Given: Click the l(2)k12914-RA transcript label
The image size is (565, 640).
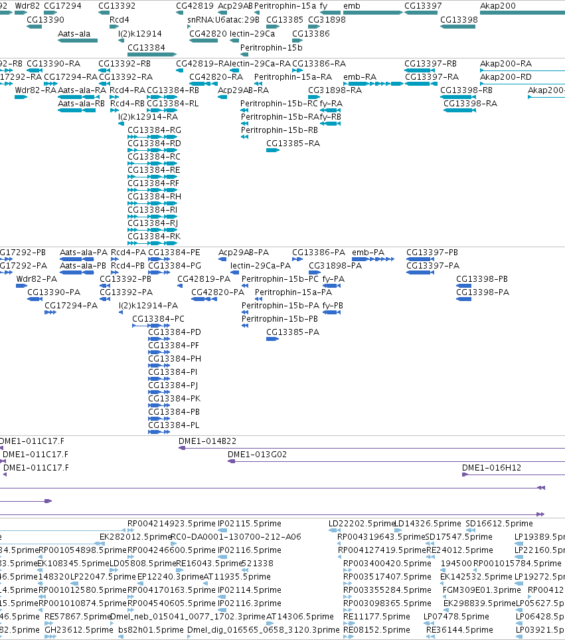Looking at the screenshot, I should tap(148, 117).
